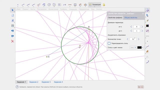Create a new document
The height and width of the screenshot is (90, 160).
(x=12, y=15)
